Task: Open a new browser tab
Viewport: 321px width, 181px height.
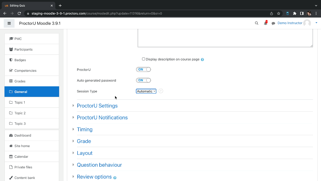Action: pyautogui.click(x=60, y=6)
